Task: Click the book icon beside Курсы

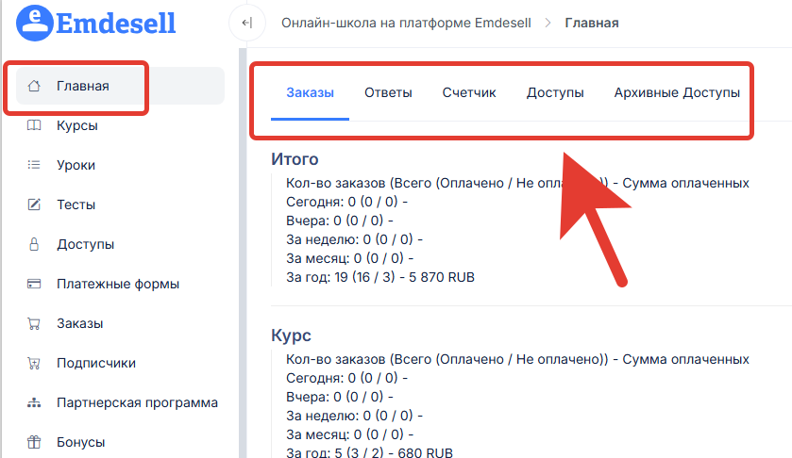Action: 34,125
